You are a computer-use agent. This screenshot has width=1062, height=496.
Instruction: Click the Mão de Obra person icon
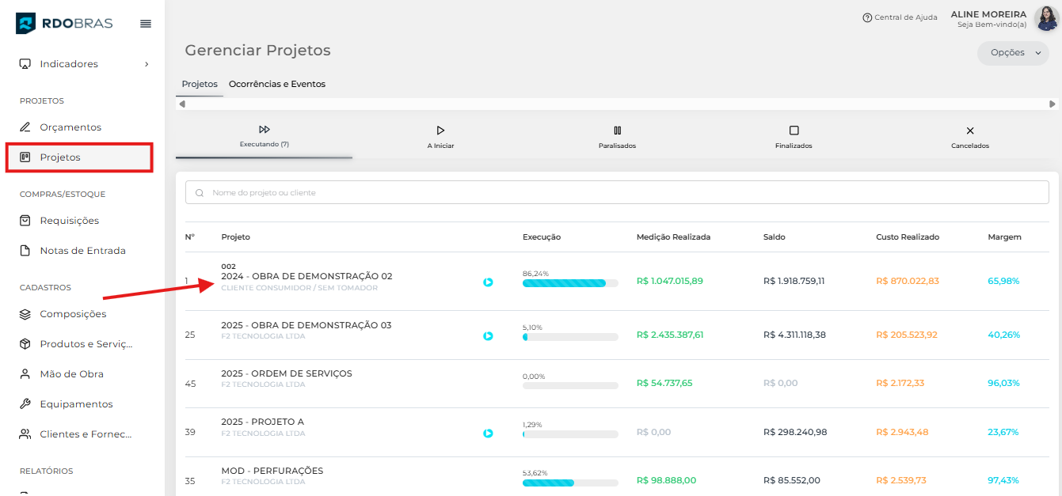(x=25, y=374)
